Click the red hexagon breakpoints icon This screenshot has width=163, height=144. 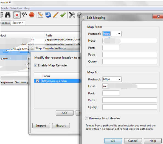pyautogui.click(x=32, y=15)
